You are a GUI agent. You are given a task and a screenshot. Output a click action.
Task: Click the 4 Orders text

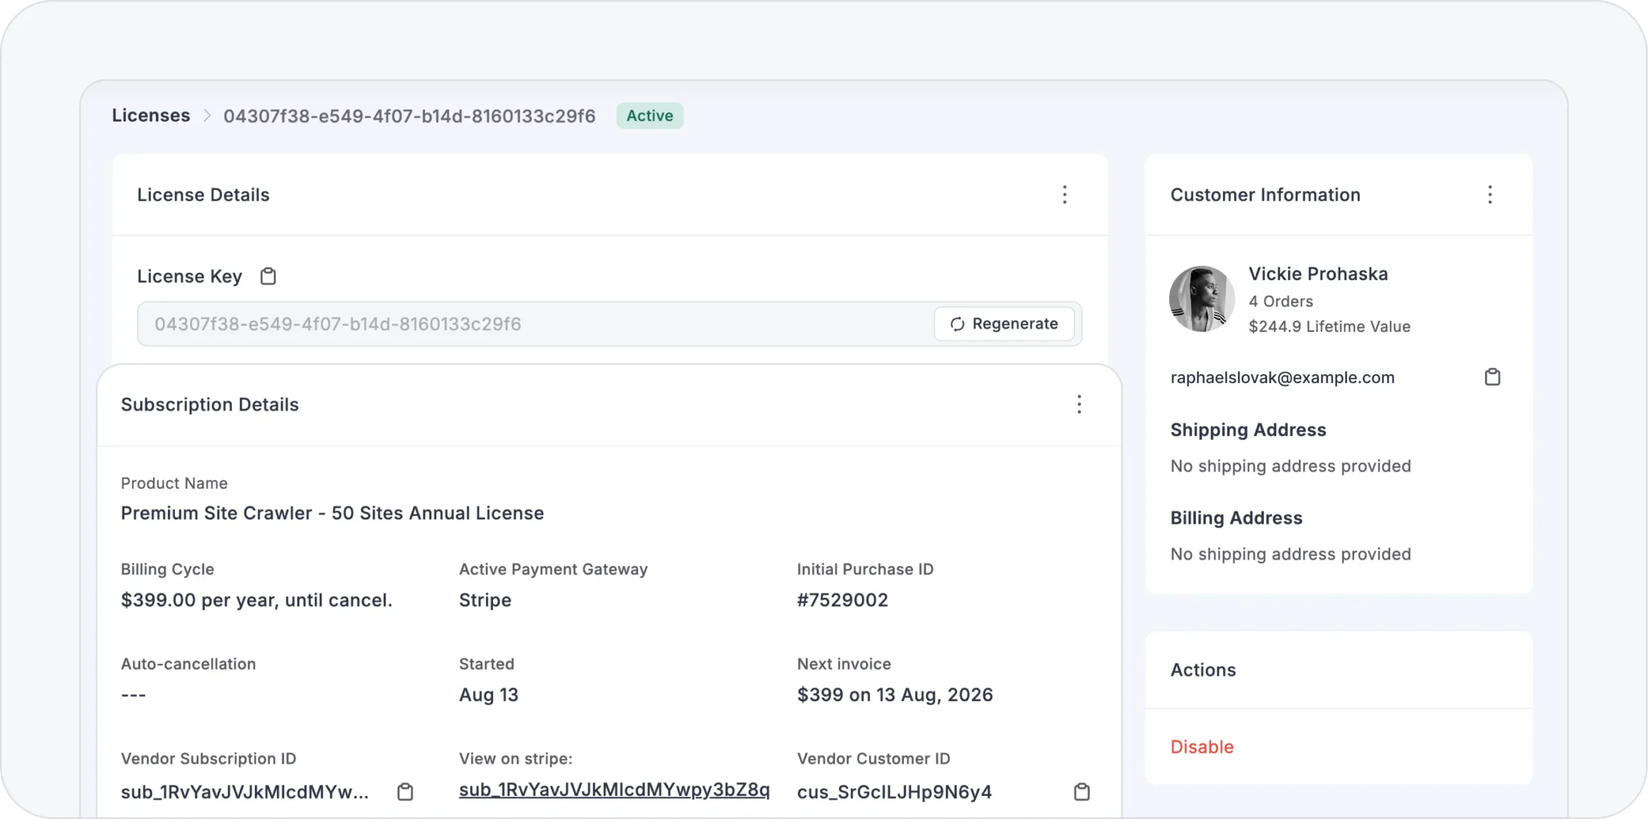coord(1280,301)
